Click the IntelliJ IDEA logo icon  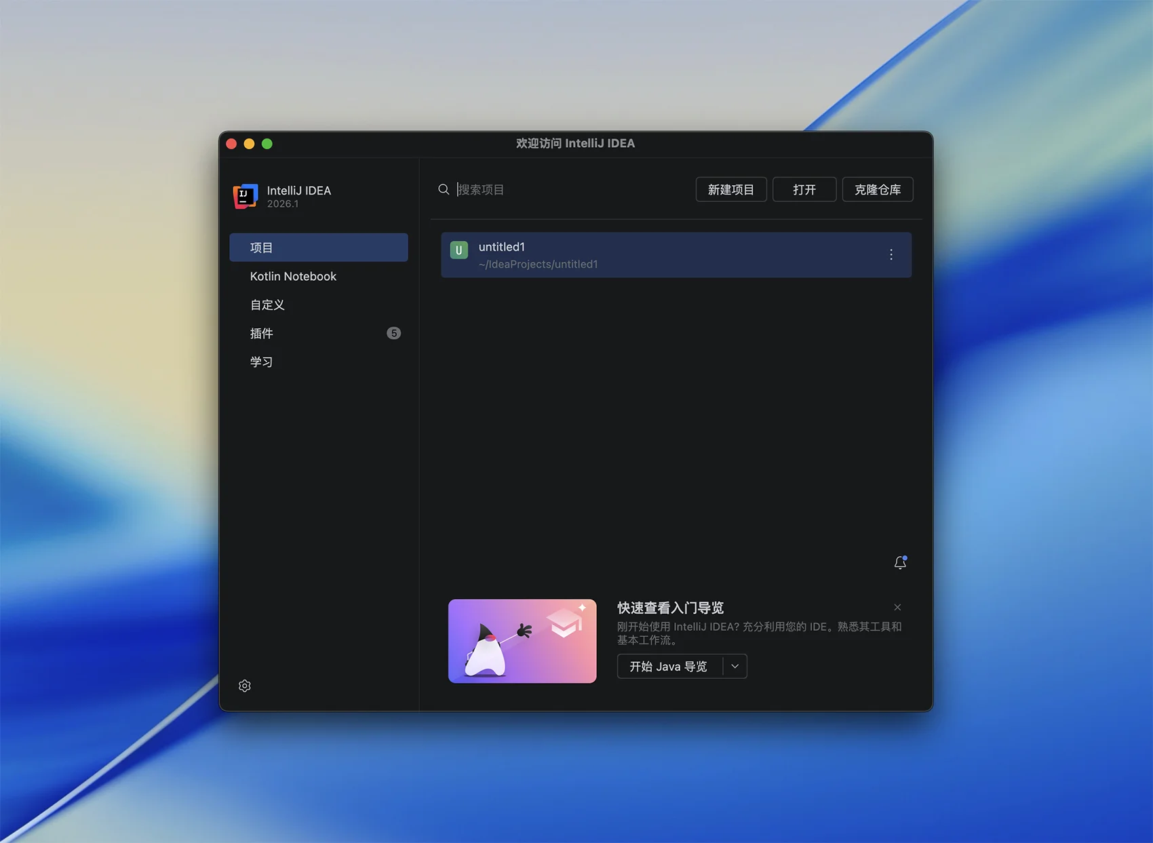(245, 196)
